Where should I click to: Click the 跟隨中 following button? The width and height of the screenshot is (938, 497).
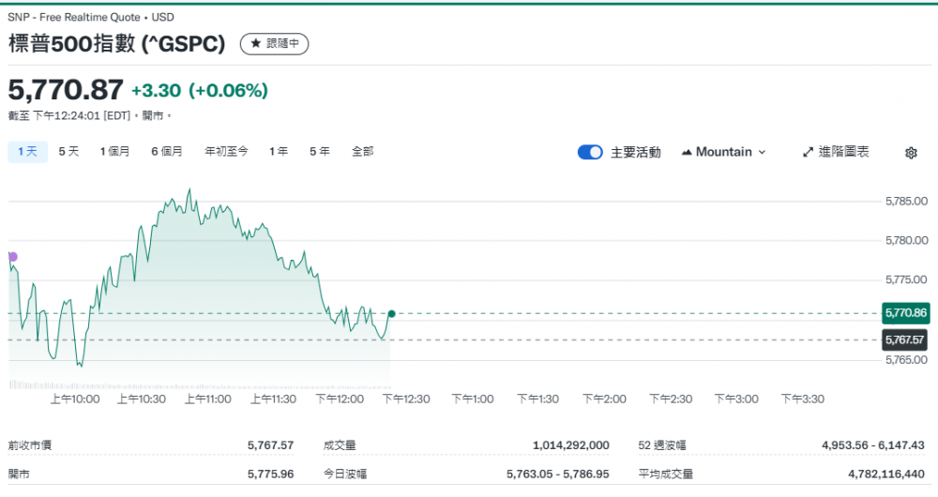(274, 44)
